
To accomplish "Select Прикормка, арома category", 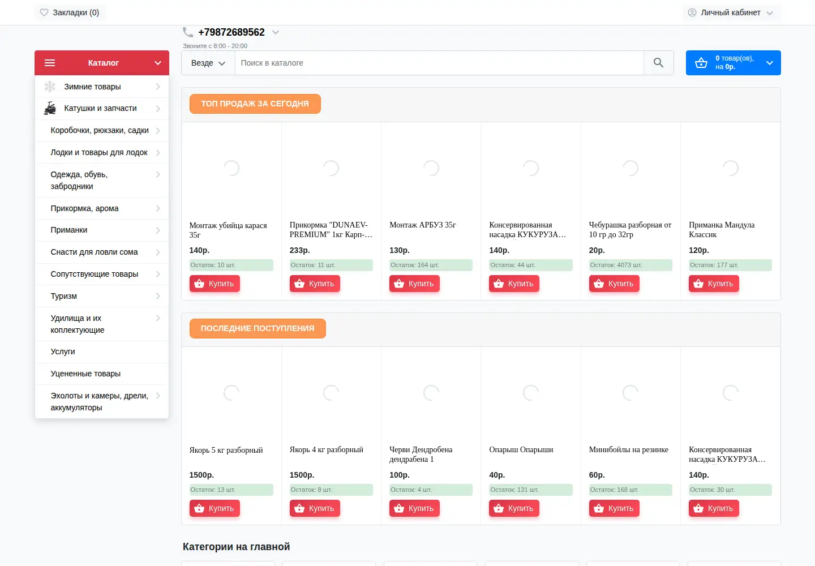I will [102, 208].
